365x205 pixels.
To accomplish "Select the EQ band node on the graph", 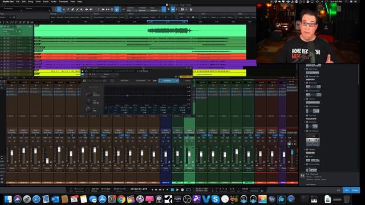I will (127, 95).
